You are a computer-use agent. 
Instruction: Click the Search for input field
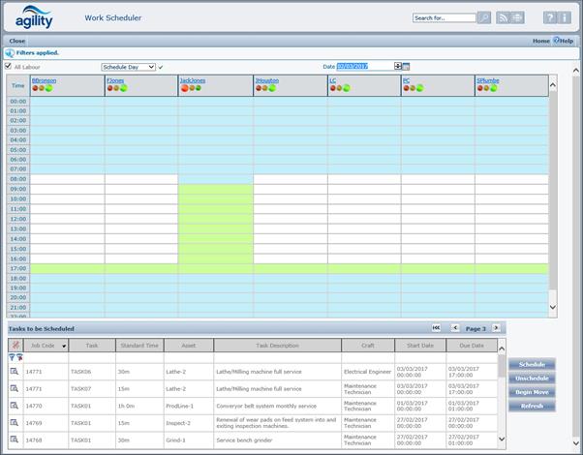pos(444,17)
